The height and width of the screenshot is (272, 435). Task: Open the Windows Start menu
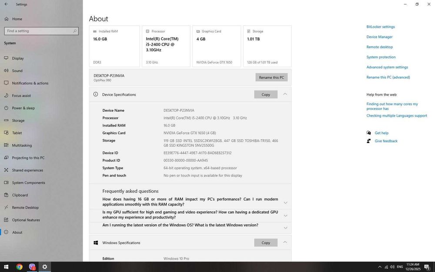coord(6,267)
